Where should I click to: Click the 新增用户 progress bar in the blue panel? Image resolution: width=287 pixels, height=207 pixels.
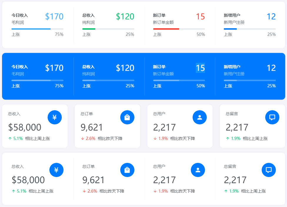[x=250, y=80]
